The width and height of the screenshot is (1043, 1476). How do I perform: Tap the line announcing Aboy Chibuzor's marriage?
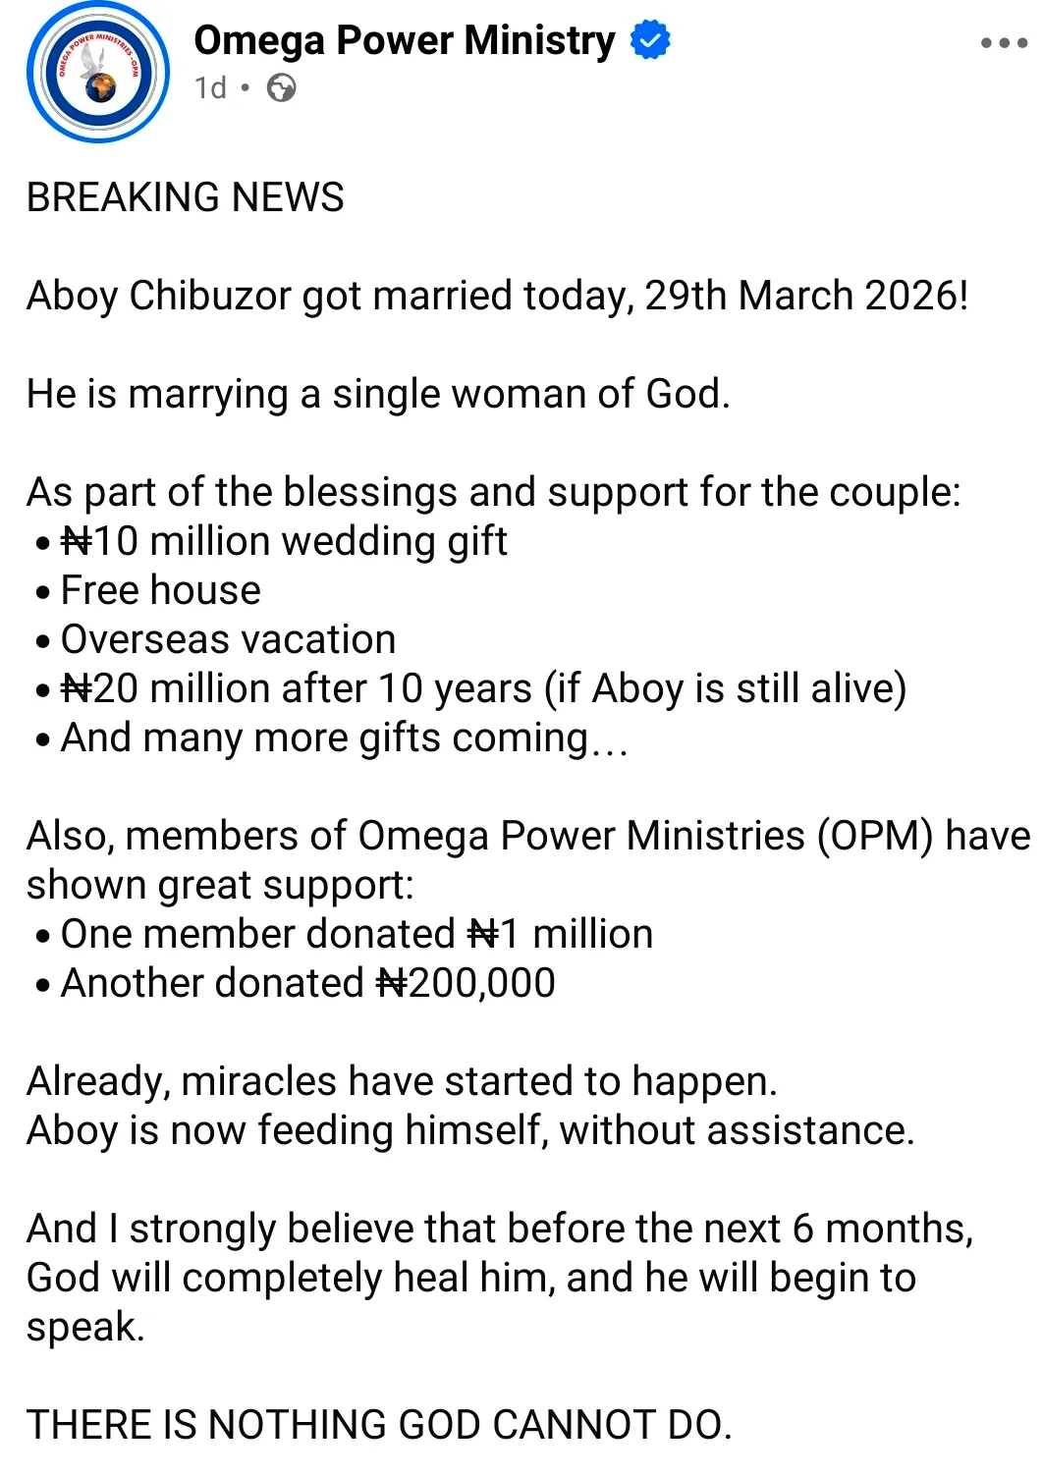point(497,296)
